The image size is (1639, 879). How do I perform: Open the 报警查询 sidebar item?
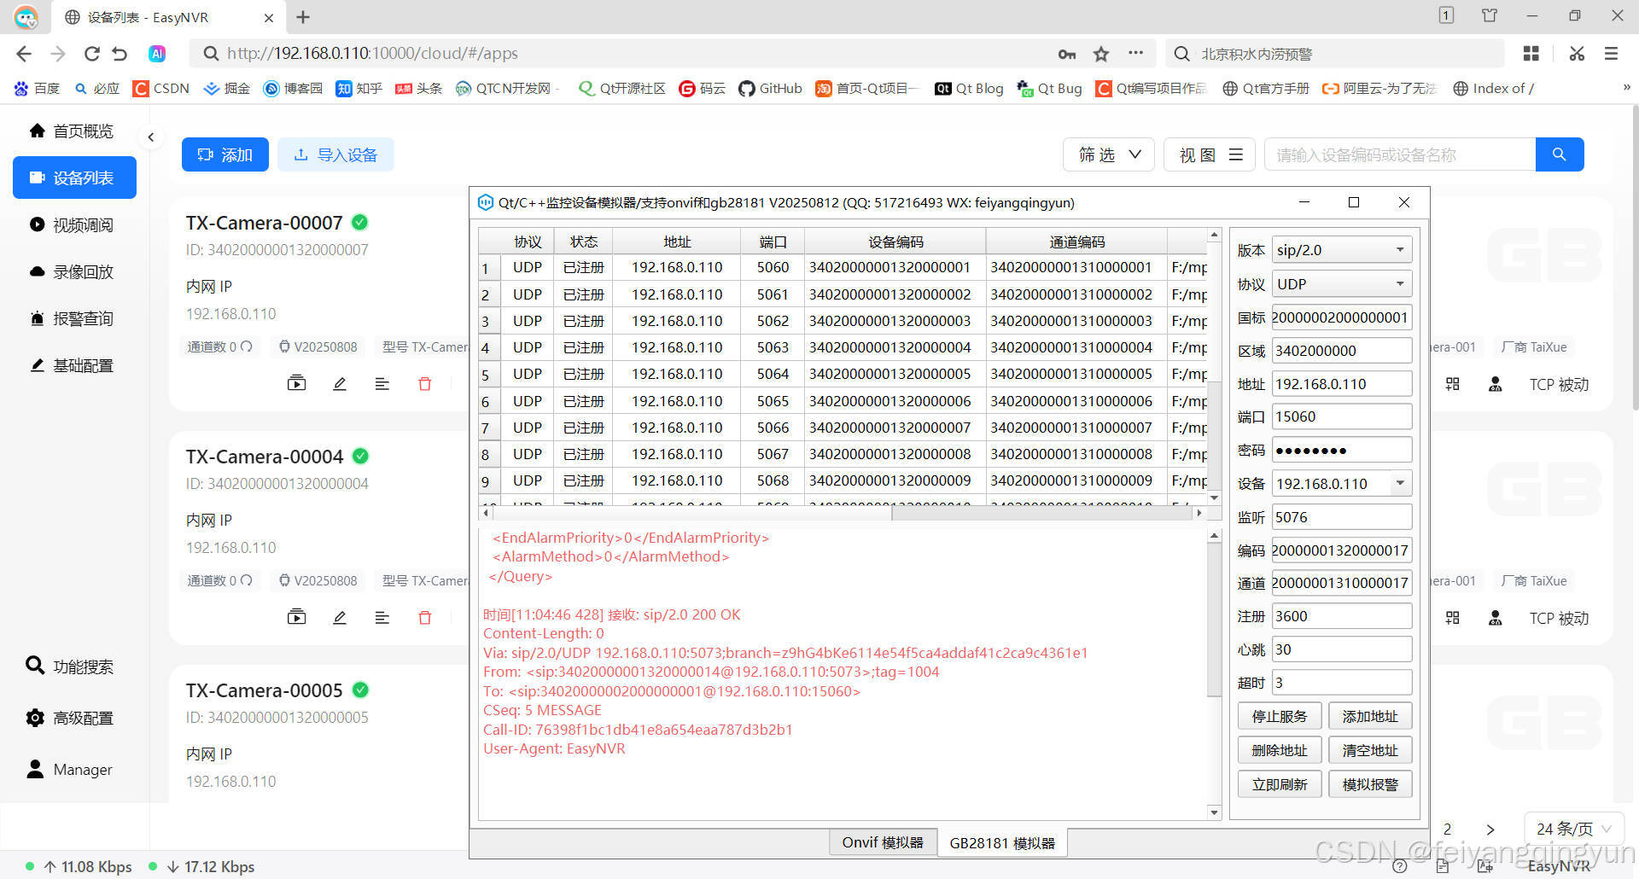pyautogui.click(x=73, y=318)
